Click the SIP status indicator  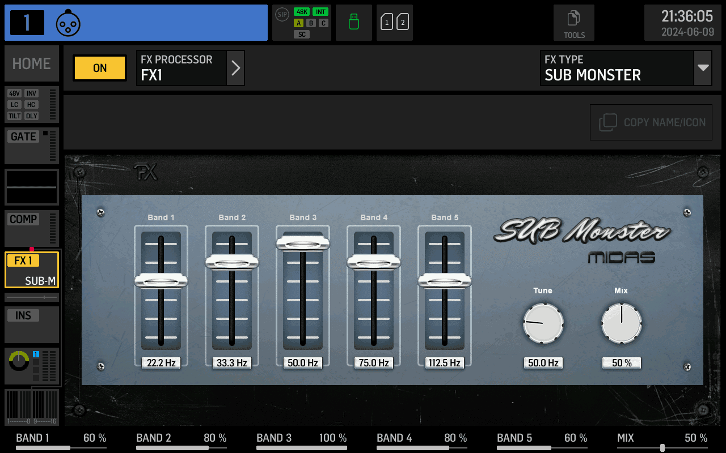[282, 14]
